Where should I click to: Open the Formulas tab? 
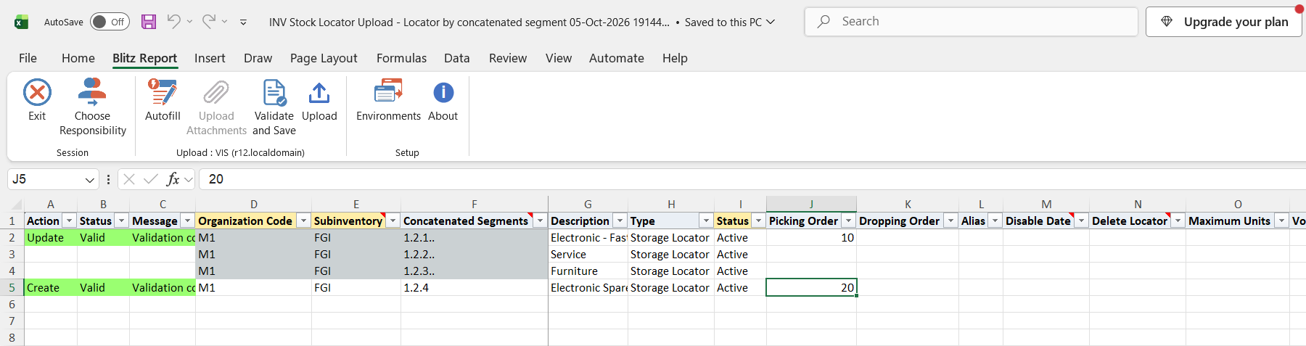(x=401, y=58)
